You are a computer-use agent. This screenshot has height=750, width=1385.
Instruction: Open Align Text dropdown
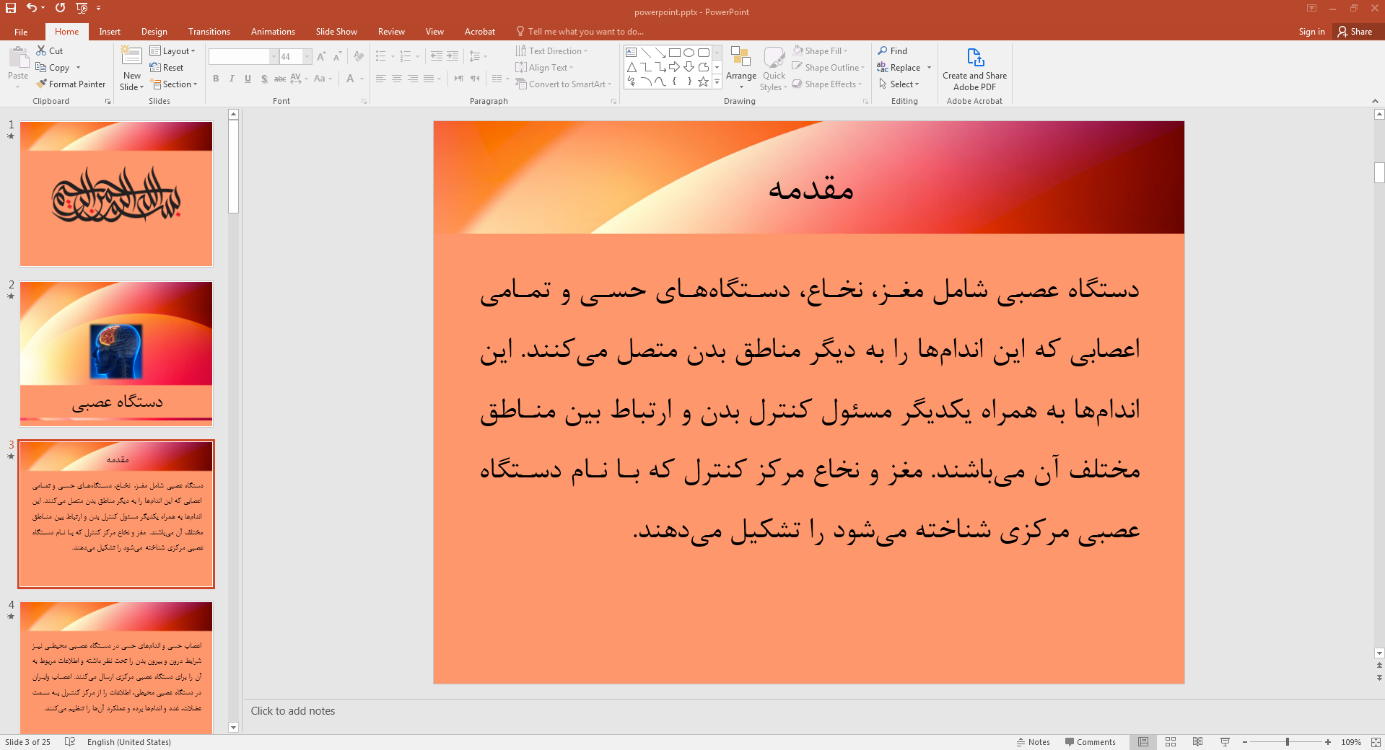(x=545, y=68)
